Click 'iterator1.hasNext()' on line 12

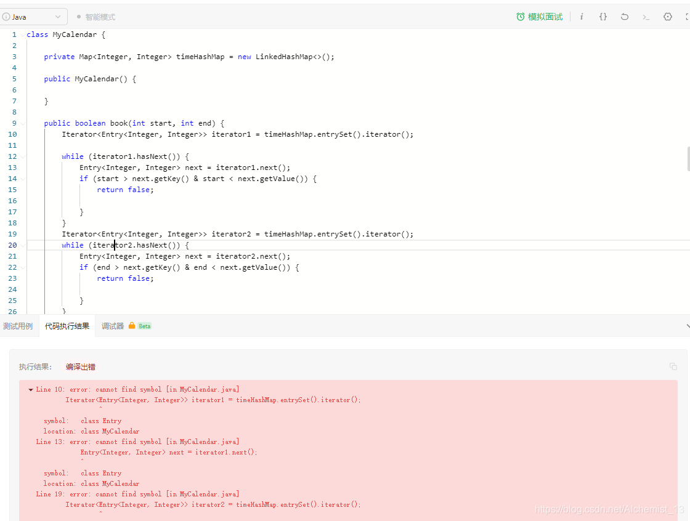(134, 156)
